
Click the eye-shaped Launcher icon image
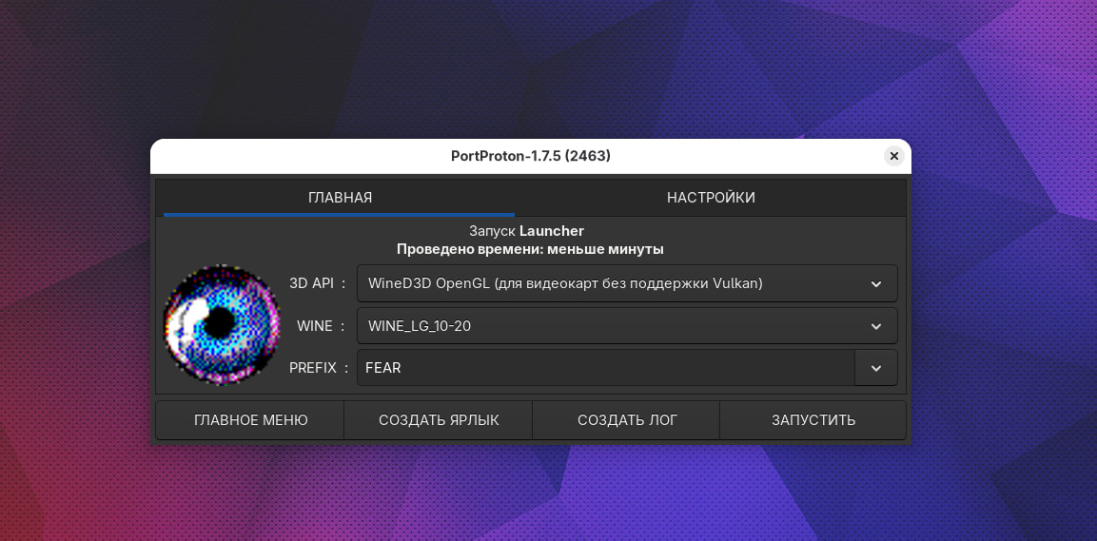coord(223,325)
